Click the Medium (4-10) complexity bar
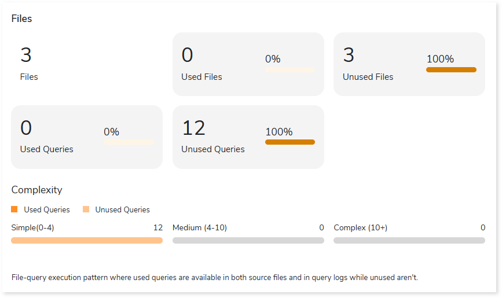 248,240
